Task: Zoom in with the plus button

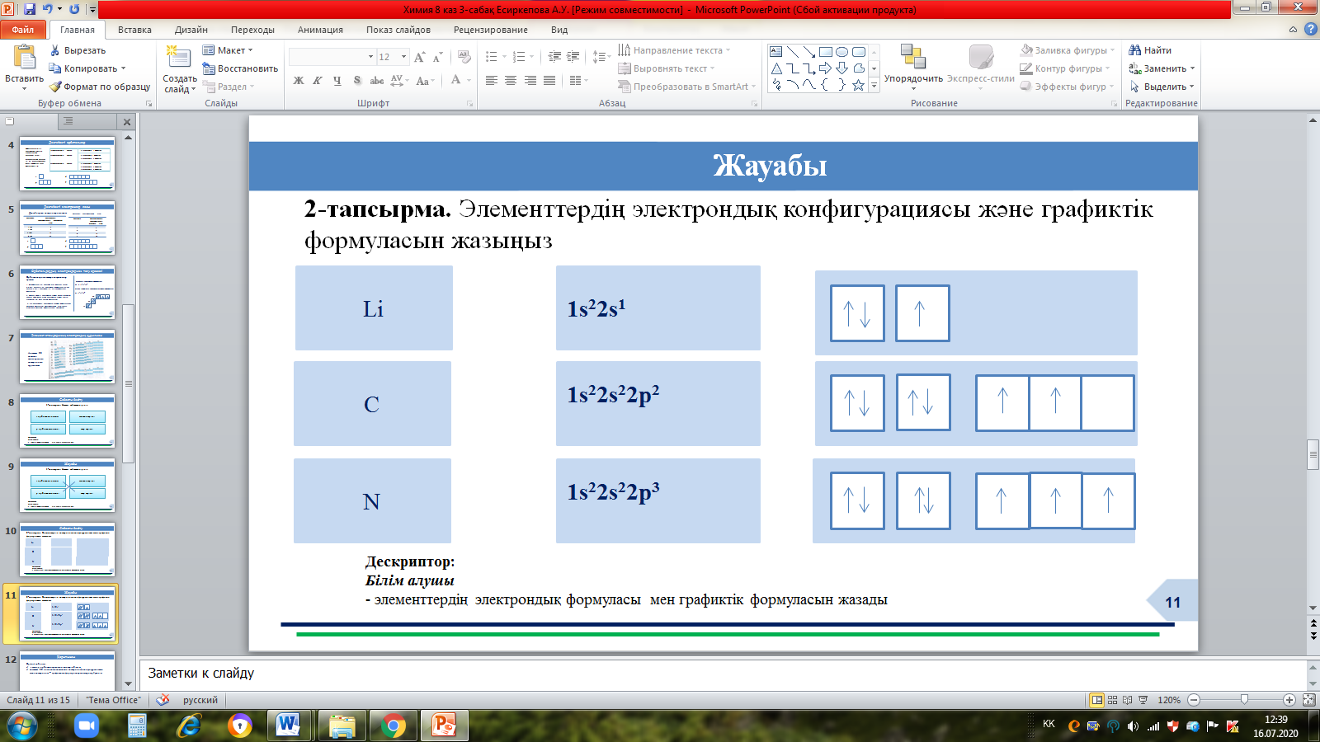Action: (1289, 700)
